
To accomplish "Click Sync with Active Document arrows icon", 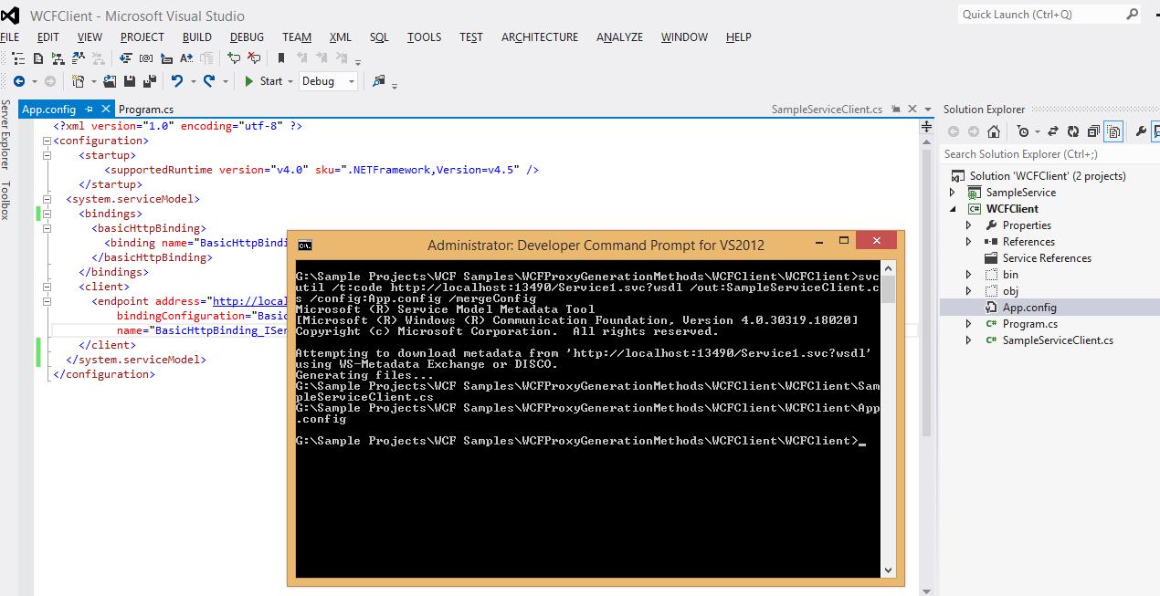I will click(1052, 131).
